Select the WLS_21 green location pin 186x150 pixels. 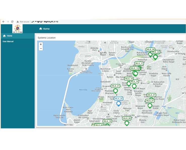click(x=115, y=91)
